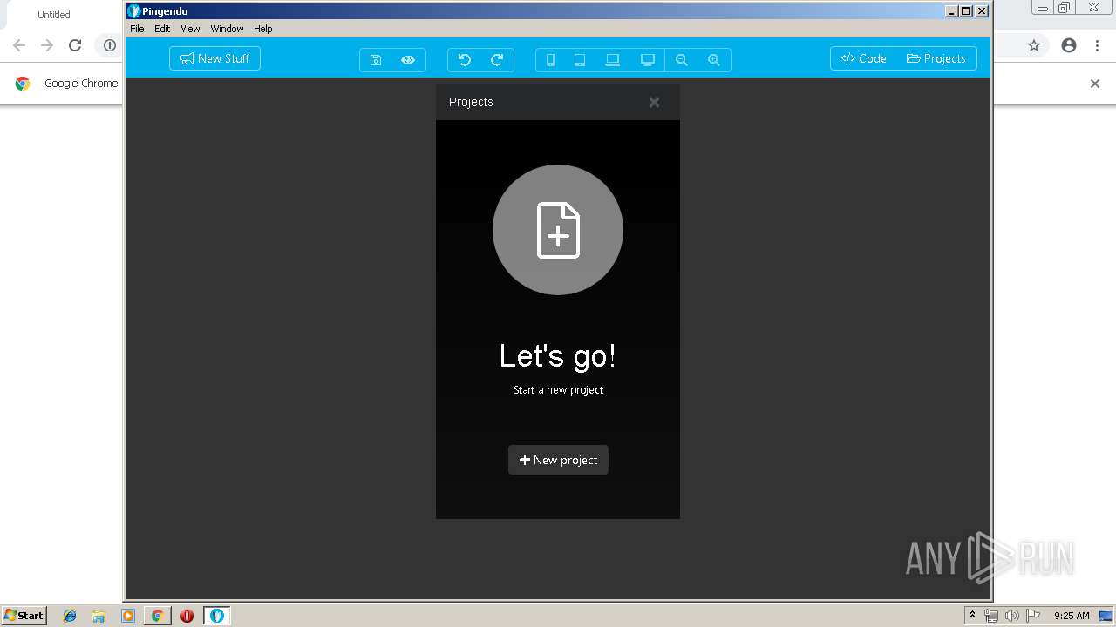The width and height of the screenshot is (1116, 627).
Task: Click the 9:25 AM taskbar clock
Action: (1072, 616)
